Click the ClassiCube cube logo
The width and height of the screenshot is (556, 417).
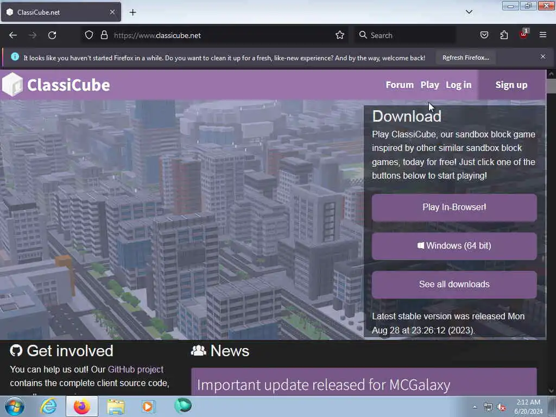point(12,84)
